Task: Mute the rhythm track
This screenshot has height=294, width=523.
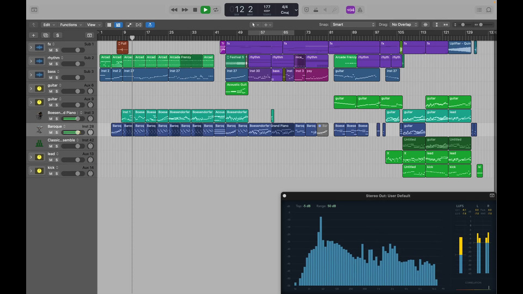Action: pyautogui.click(x=51, y=64)
